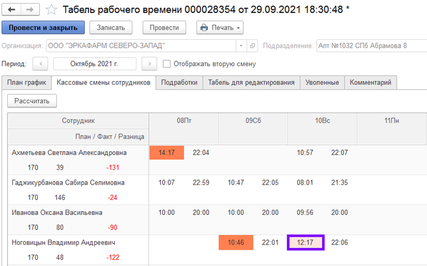Expand the Организация dropdown list
This screenshot has width=427, height=266.
click(x=242, y=46)
